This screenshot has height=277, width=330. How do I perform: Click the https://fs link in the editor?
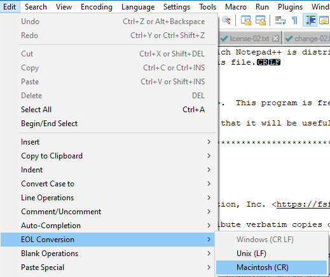pos(303,204)
